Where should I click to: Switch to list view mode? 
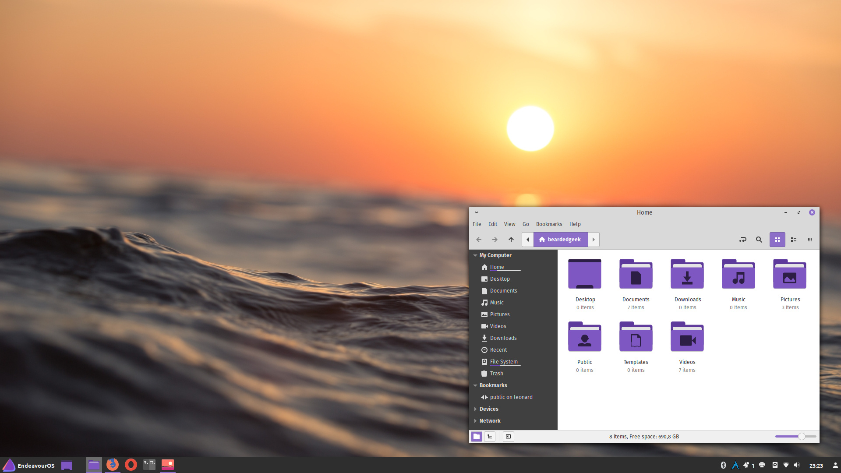[x=793, y=240]
